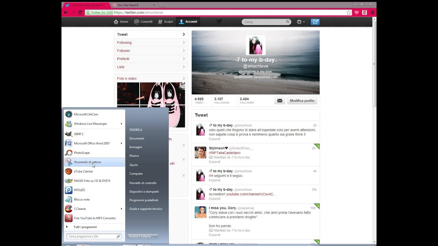Expand Microsoft Office Word 2007 submenu arrow
438x246 pixels.
121,143
